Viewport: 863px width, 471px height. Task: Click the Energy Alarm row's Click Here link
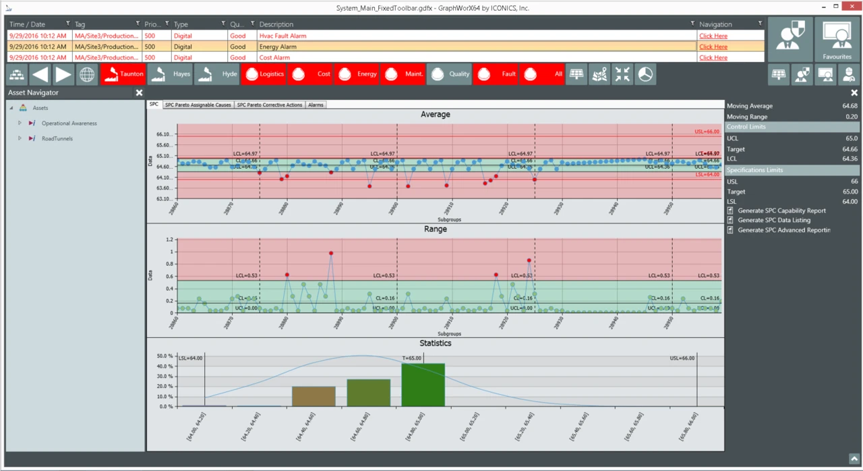(713, 47)
